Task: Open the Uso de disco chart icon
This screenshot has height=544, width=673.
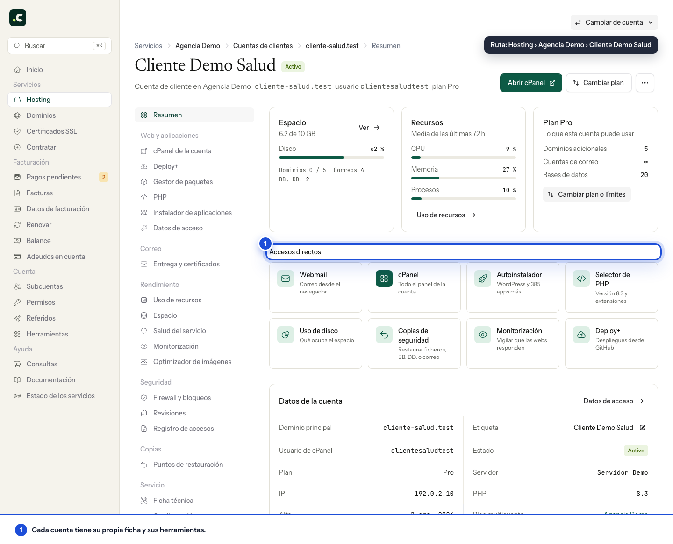Action: click(x=285, y=335)
